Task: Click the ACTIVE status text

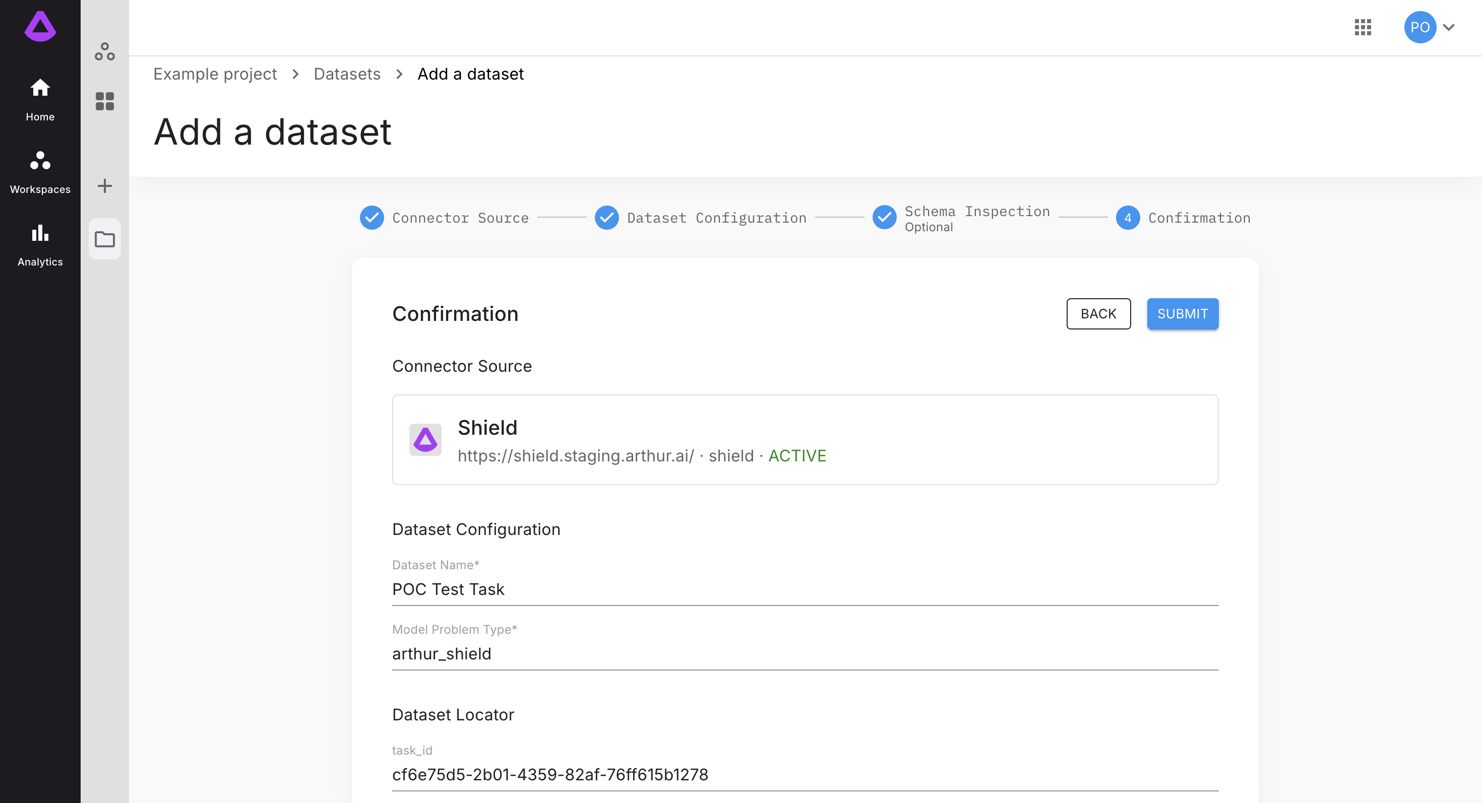Action: coord(797,456)
